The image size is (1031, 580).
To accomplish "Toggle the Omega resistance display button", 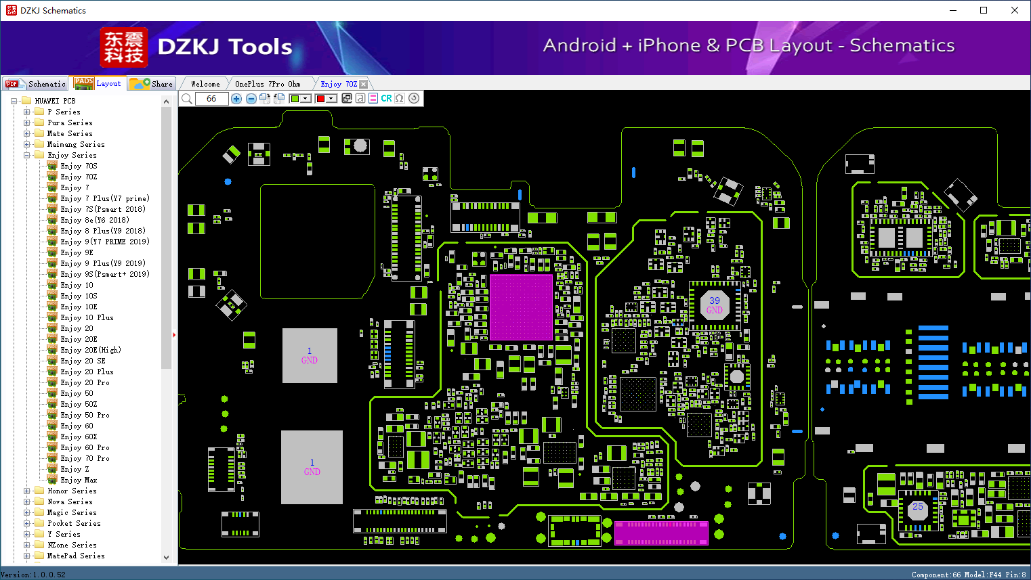I will coord(400,99).
